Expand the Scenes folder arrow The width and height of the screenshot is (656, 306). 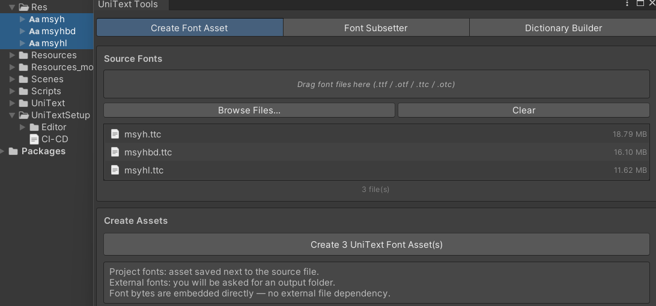12,79
